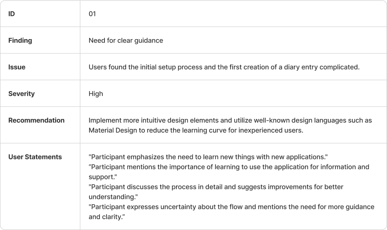Select the statement about learning new things
The height and width of the screenshot is (230, 387).
[208, 157]
